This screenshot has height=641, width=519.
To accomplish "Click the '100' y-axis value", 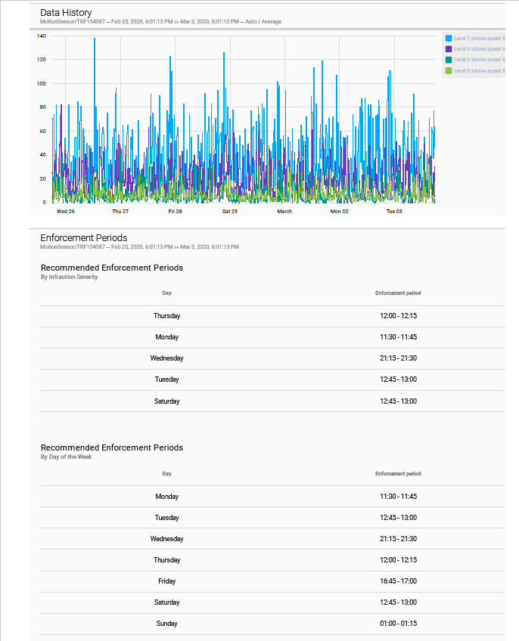I will (42, 83).
